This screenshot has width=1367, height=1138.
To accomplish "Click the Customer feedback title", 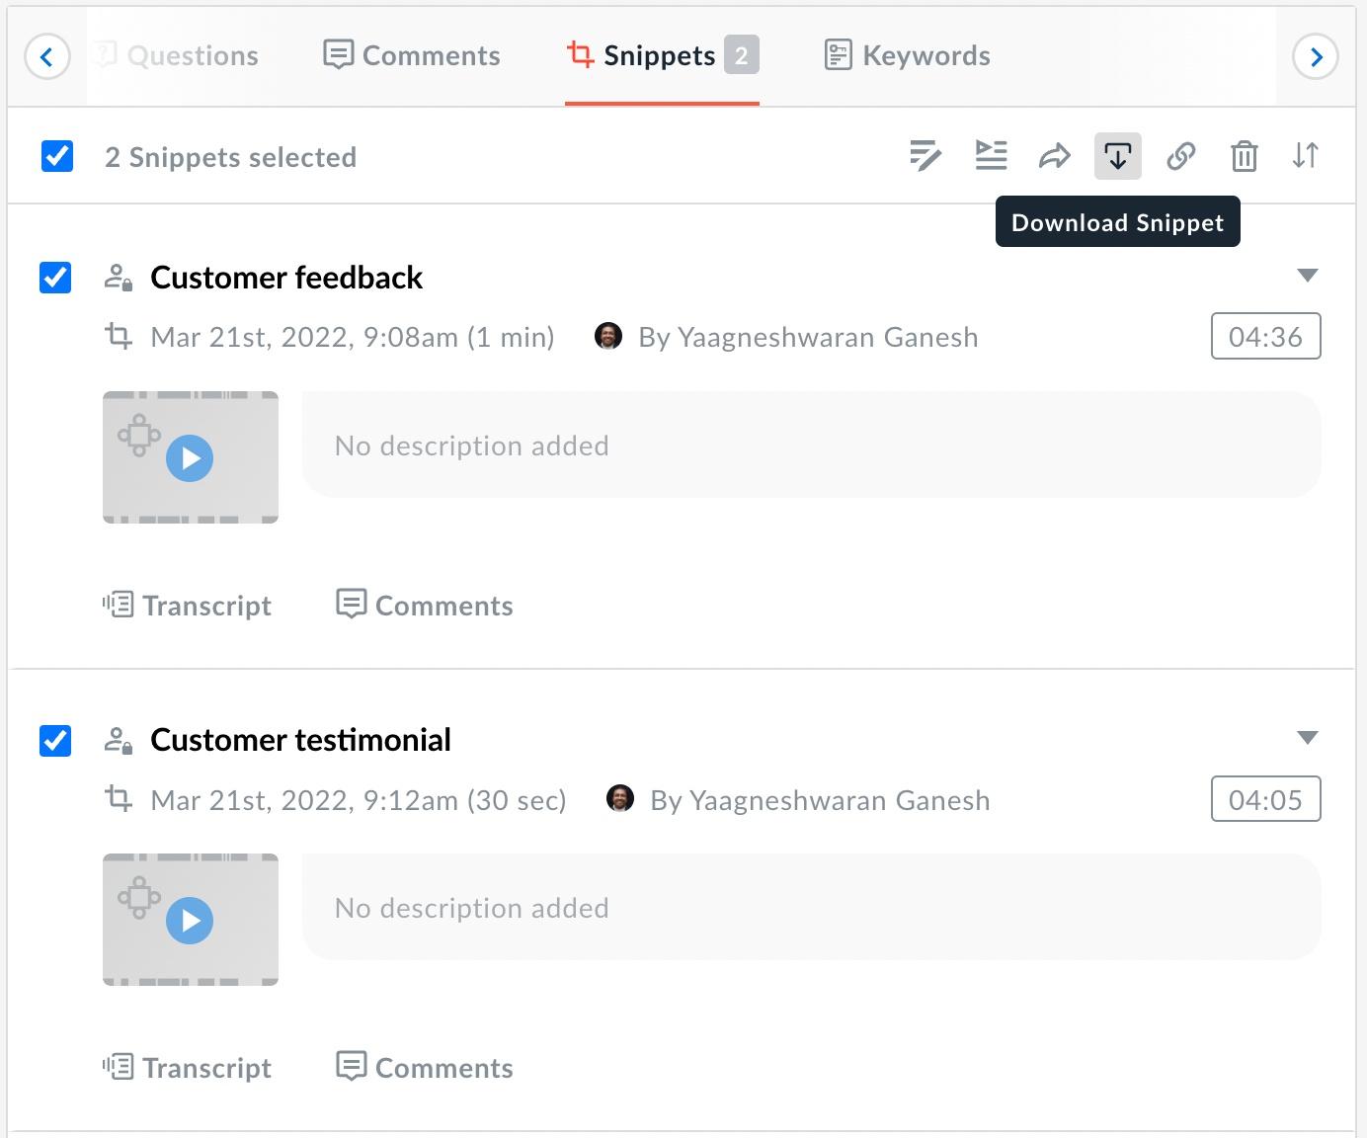I will [286, 278].
